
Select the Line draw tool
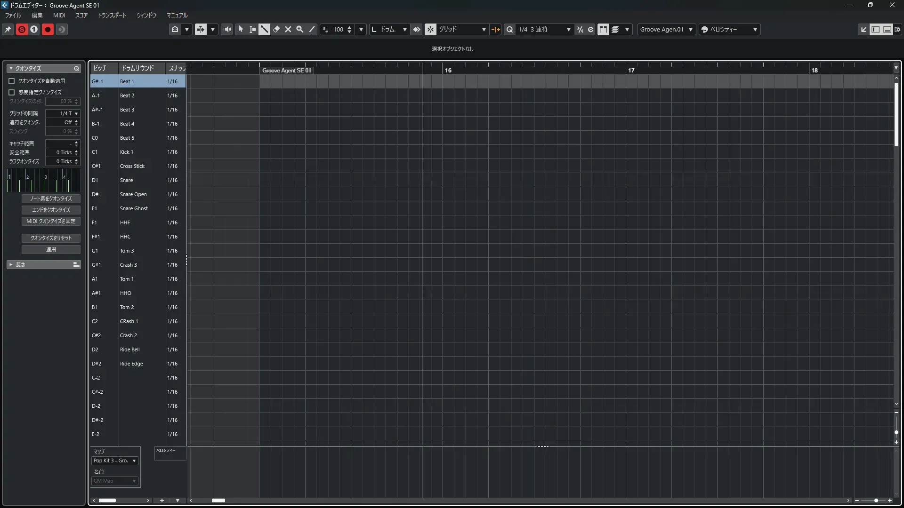(x=312, y=29)
